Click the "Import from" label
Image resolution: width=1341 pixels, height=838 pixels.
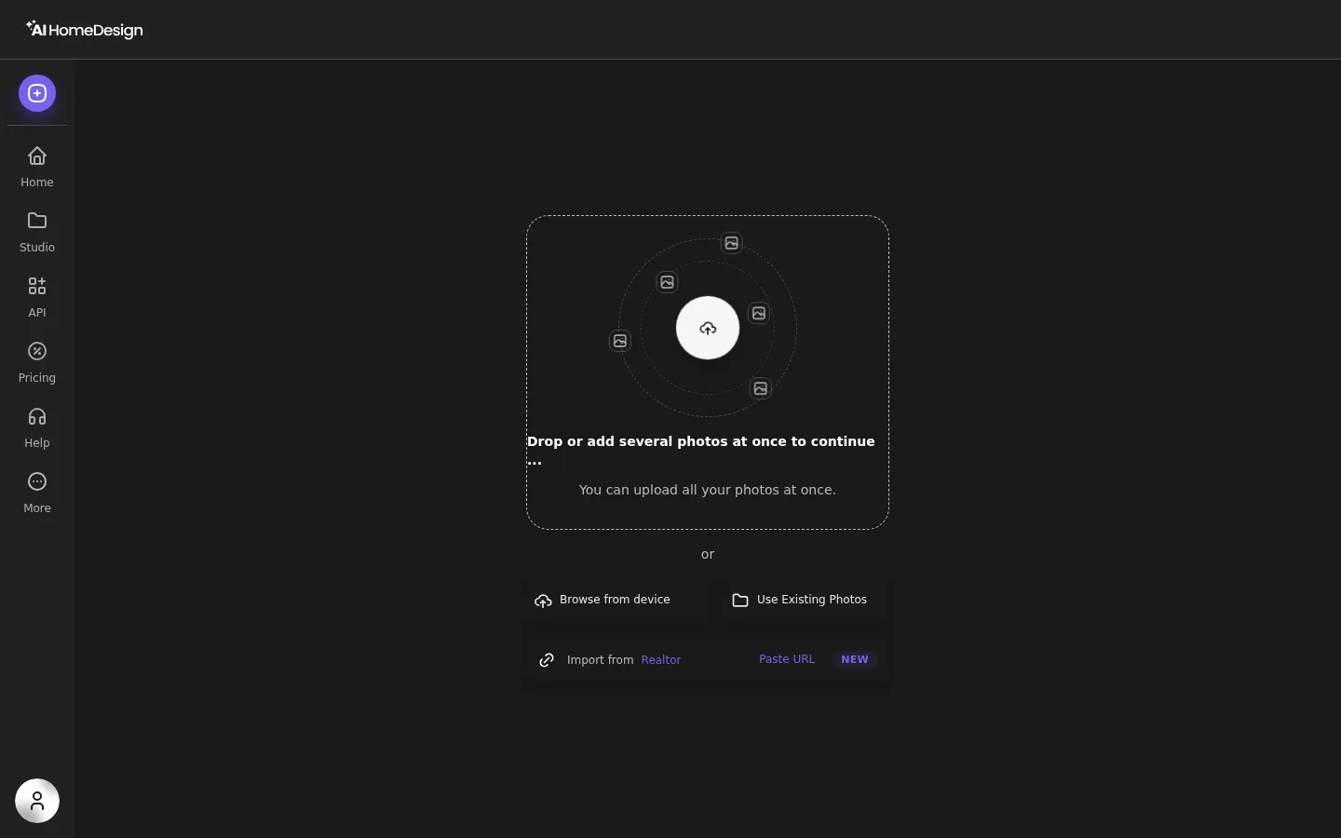(x=600, y=660)
